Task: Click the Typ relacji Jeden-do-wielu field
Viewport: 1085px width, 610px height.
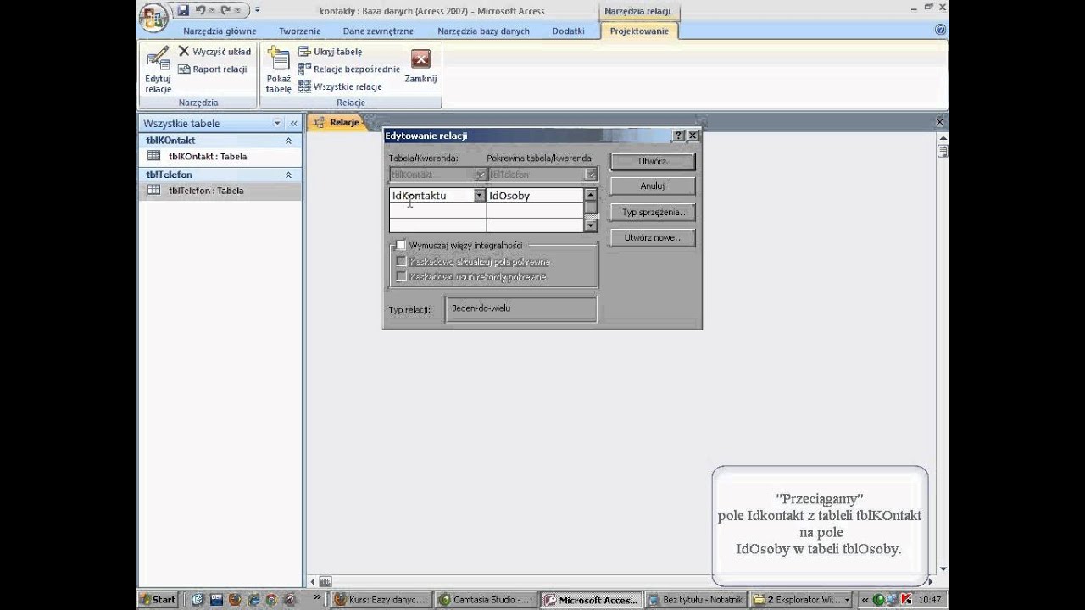Action: coord(520,309)
